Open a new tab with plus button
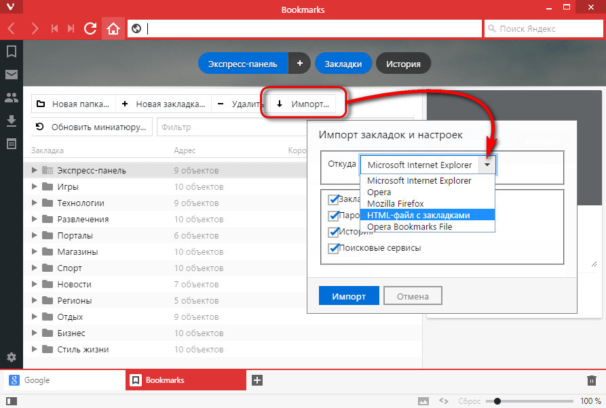606x408 pixels. (x=257, y=380)
